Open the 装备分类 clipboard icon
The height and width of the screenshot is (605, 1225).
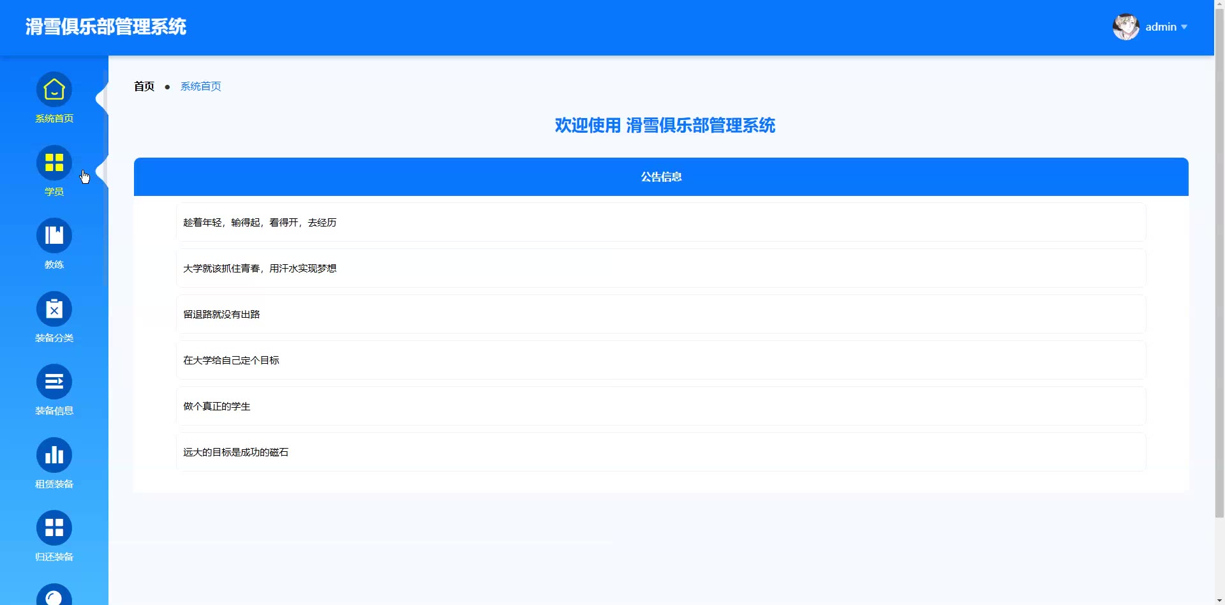coord(54,309)
